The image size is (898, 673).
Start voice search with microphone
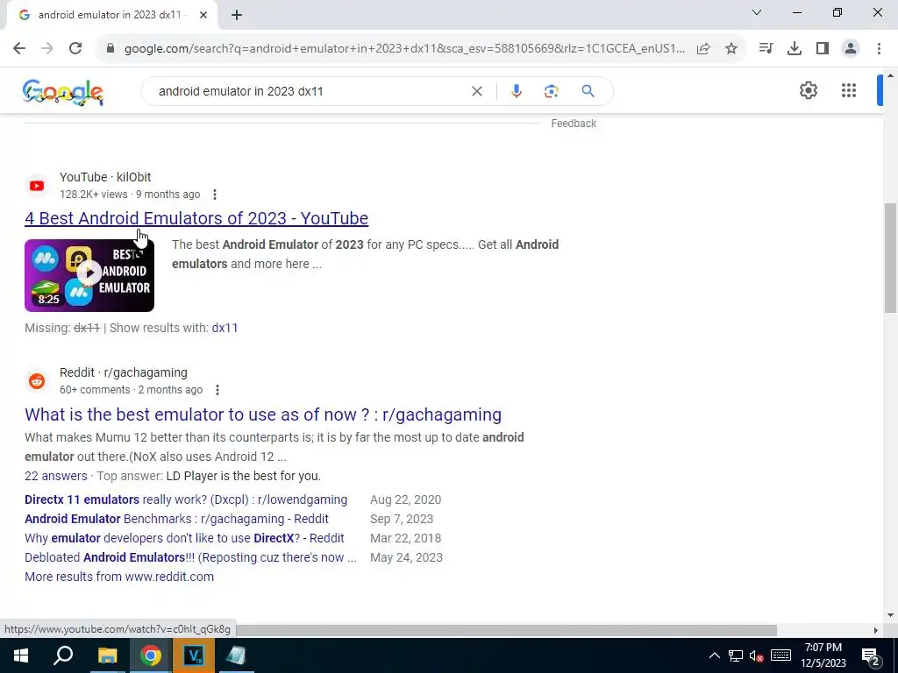tap(516, 91)
